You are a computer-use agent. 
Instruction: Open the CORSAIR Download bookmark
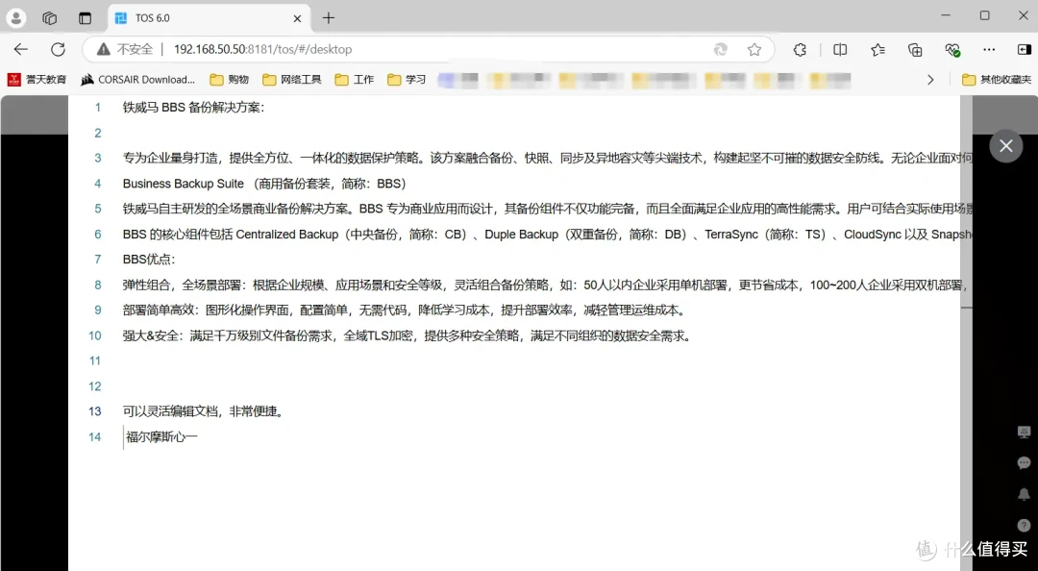pyautogui.click(x=137, y=80)
